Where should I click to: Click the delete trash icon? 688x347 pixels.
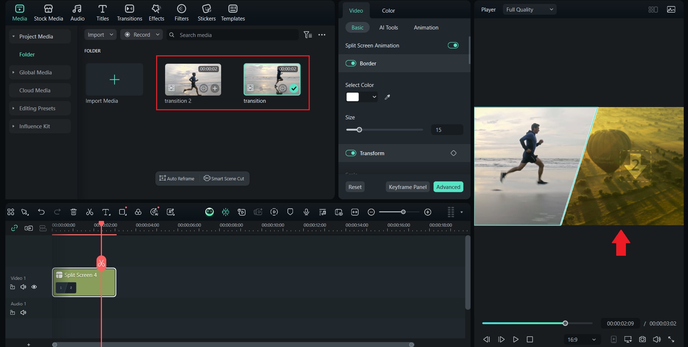point(74,212)
